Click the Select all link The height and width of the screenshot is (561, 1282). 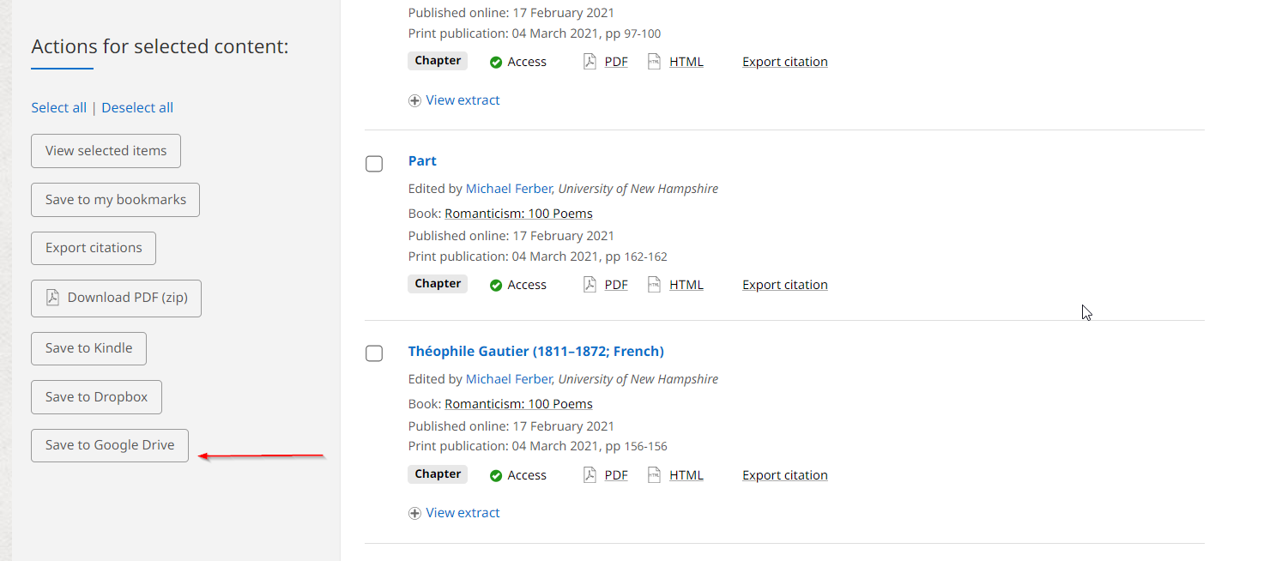[58, 108]
